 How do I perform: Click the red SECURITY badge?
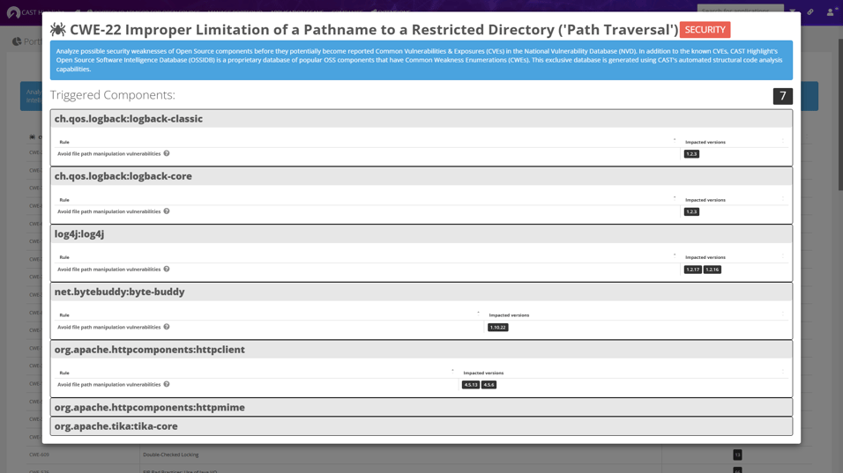coord(705,30)
